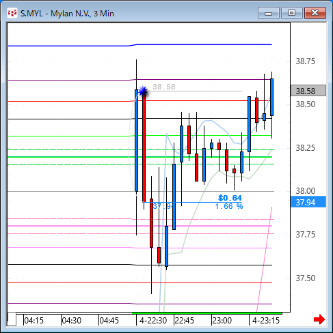
Task: Click the 38.50 price axis value
Action: 305,104
